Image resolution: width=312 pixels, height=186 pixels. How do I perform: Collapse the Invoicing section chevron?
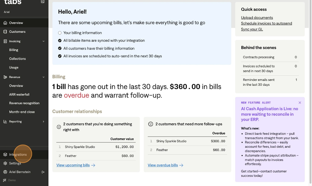pyautogui.click(x=43, y=41)
